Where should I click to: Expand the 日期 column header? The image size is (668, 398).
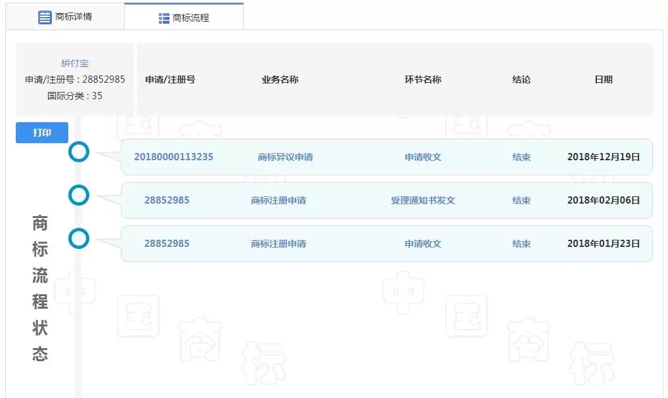(604, 79)
